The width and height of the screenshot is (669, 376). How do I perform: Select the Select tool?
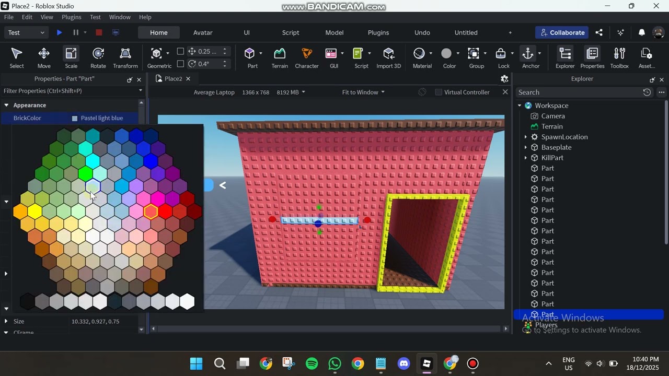[17, 57]
